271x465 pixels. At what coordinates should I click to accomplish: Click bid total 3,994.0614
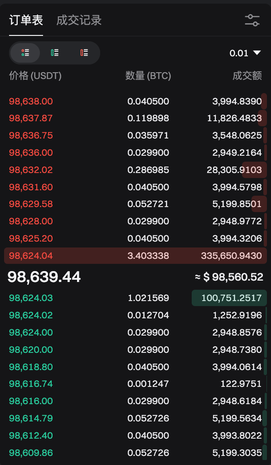(237, 367)
